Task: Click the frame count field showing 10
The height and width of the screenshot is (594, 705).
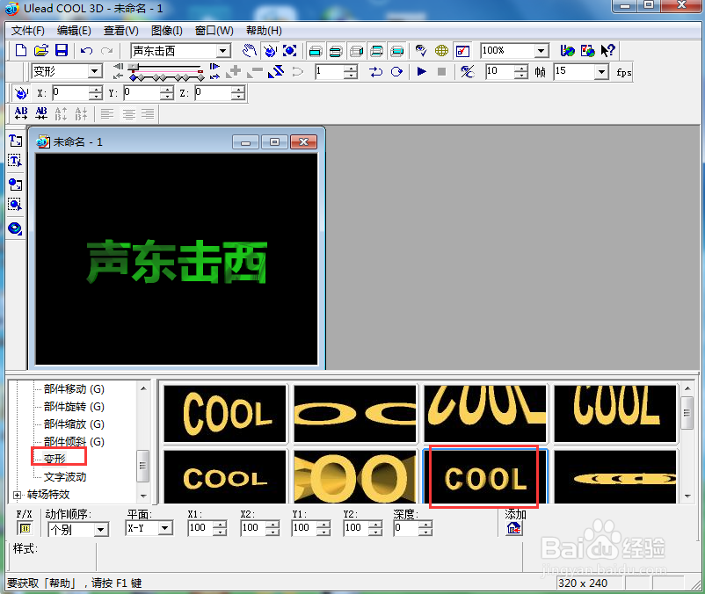Action: pyautogui.click(x=500, y=71)
